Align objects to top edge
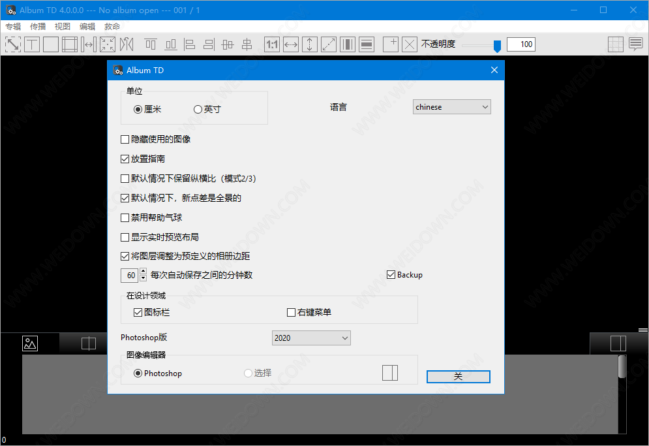Viewport: 649px width, 446px height. click(151, 44)
